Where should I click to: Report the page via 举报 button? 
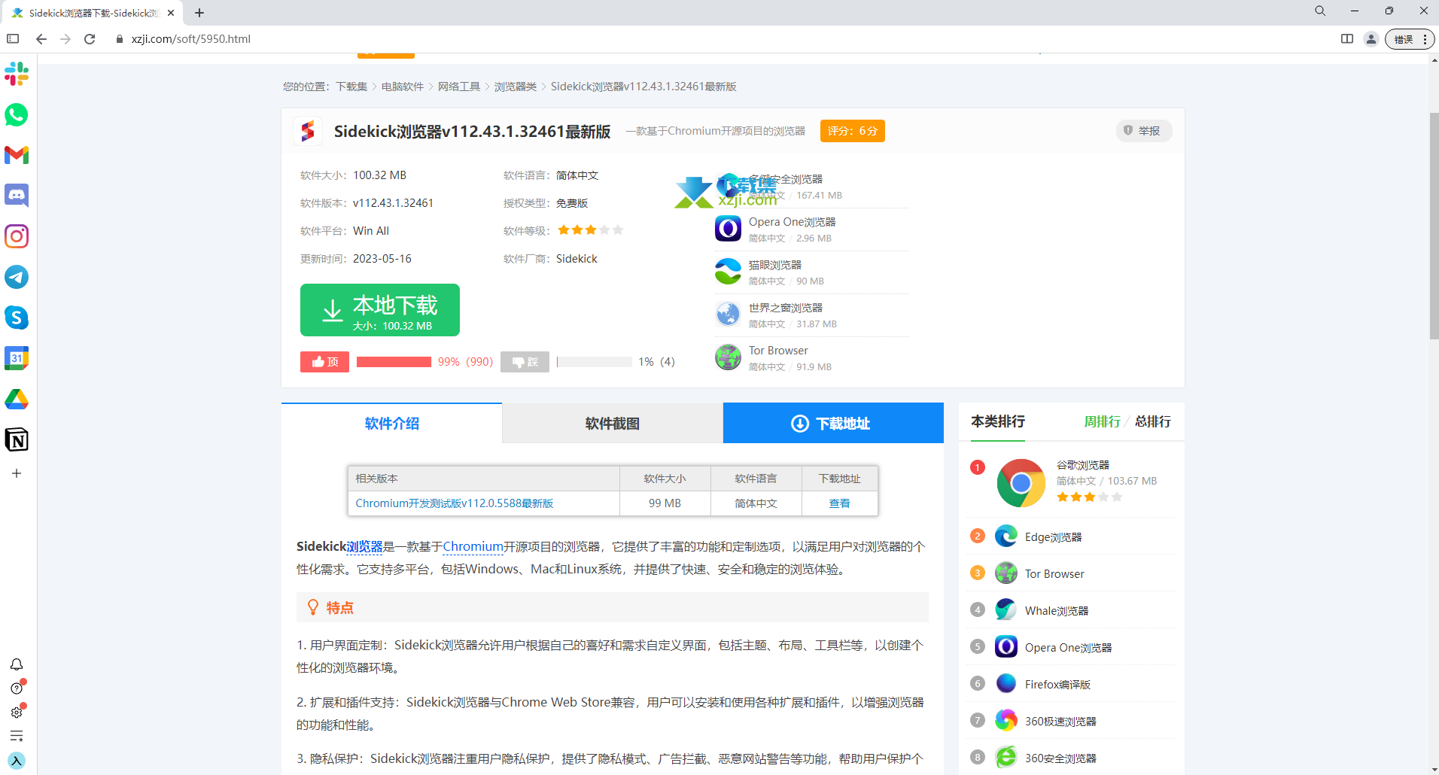[x=1143, y=131]
